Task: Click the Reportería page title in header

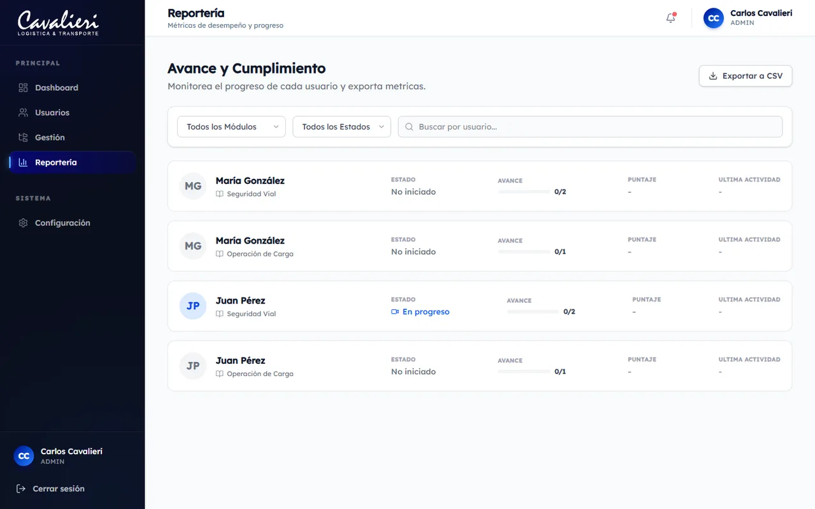Action: tap(195, 13)
